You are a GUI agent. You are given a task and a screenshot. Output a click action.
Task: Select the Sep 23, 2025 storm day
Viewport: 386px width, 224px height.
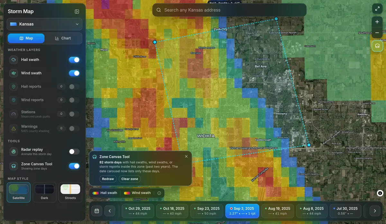click(207, 211)
